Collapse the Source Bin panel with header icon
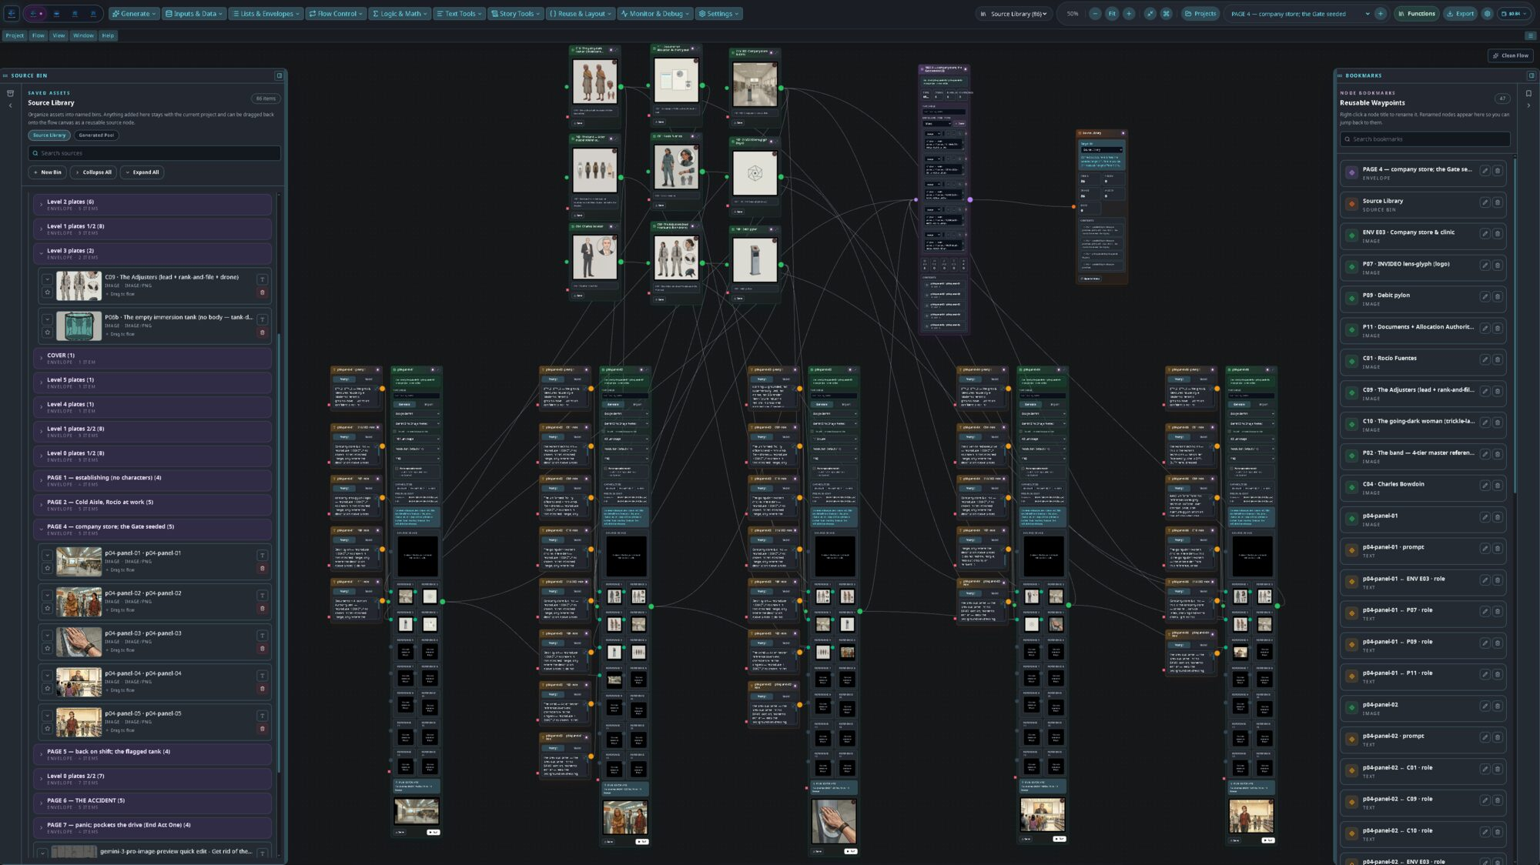 click(x=280, y=75)
